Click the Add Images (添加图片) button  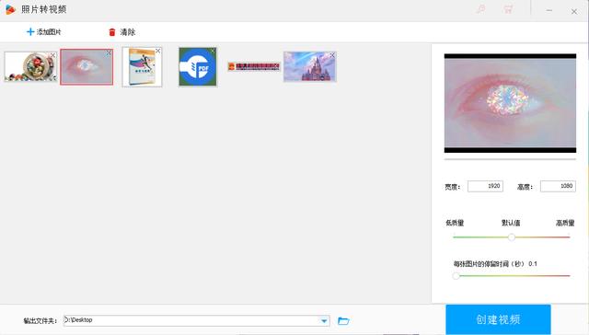pyautogui.click(x=43, y=32)
